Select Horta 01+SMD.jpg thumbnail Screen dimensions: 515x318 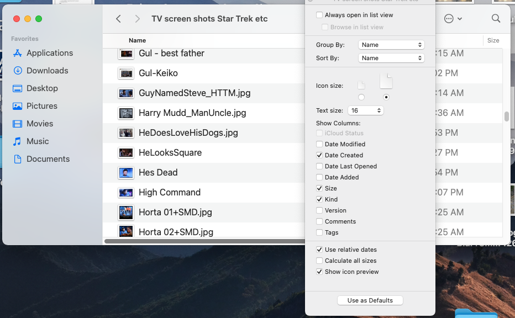pyautogui.click(x=126, y=213)
